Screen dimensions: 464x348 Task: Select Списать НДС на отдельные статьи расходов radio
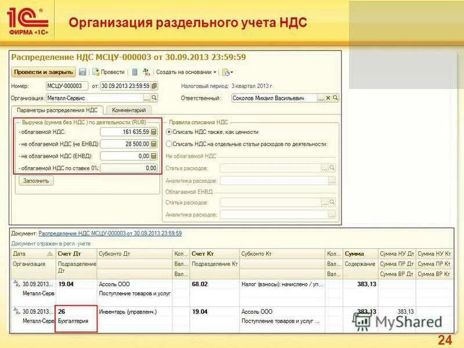(x=169, y=144)
